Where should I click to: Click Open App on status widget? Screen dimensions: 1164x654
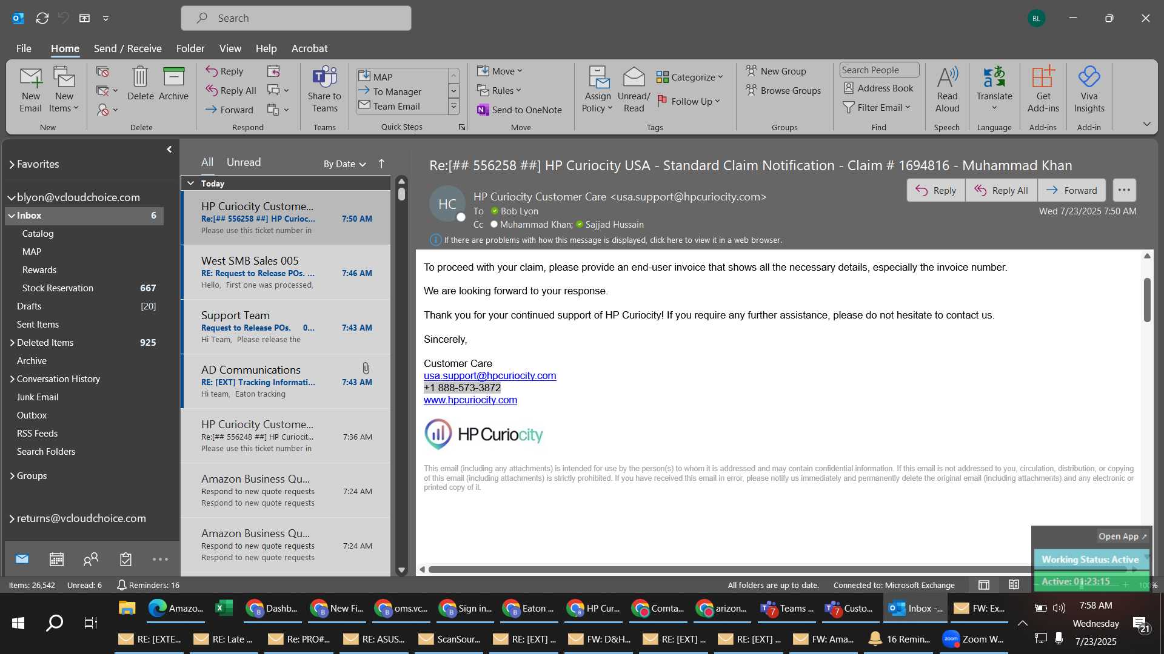(1122, 537)
